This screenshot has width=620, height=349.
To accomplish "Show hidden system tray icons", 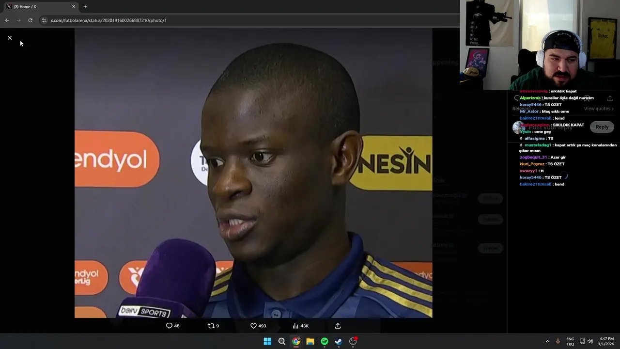I will coord(547,341).
